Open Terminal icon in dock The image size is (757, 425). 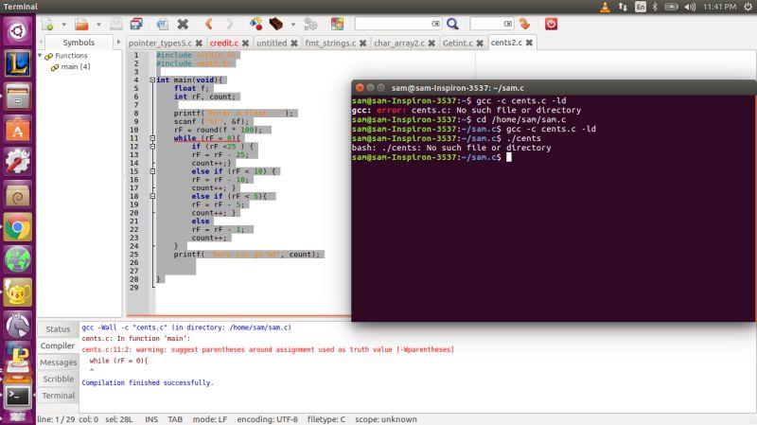click(18, 397)
